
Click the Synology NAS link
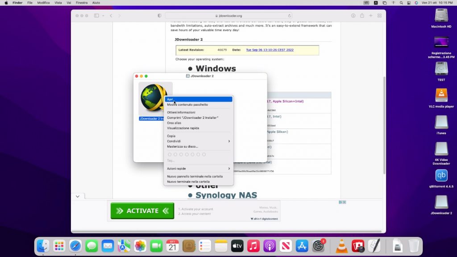(x=226, y=195)
